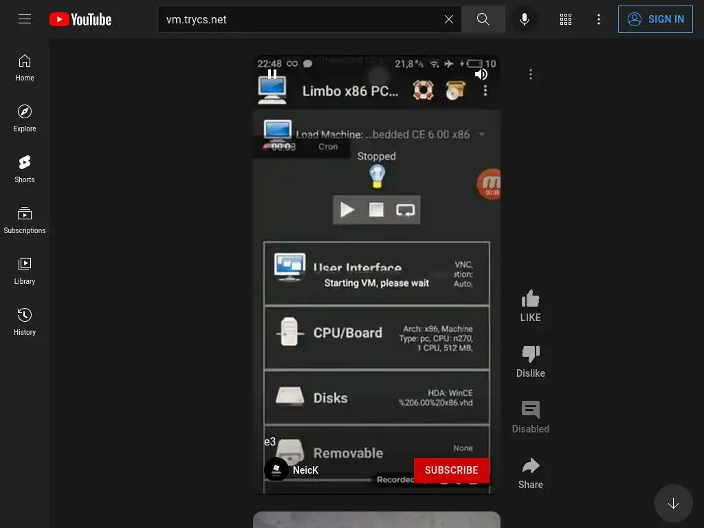Open the next Short thumbnail below
Viewport: 704px width, 528px height.
376,520
